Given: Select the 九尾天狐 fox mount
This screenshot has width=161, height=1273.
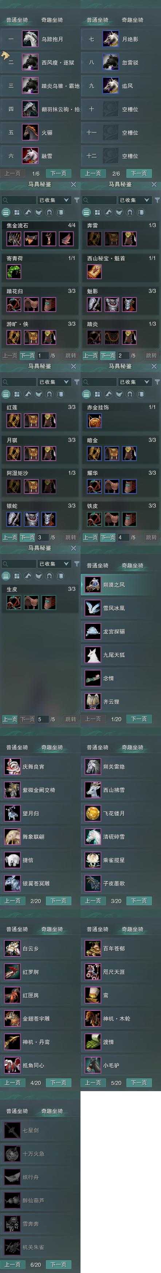Looking at the screenshot, I should point(93,655).
